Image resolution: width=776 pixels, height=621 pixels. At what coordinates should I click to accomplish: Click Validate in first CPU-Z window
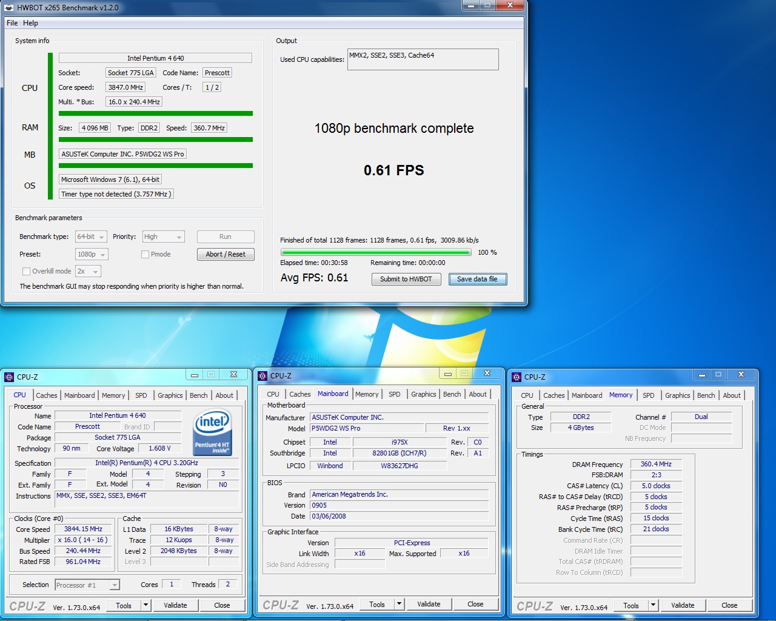(175, 605)
